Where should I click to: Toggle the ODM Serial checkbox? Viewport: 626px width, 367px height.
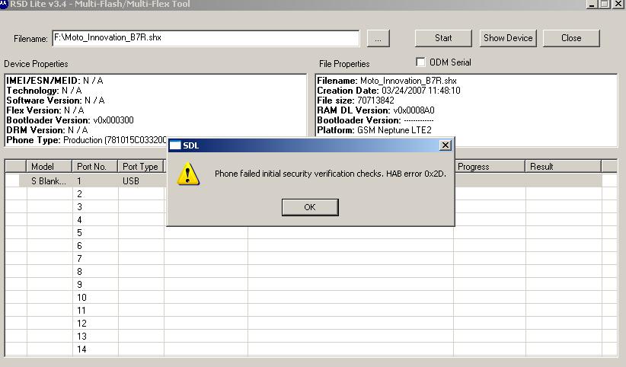[420, 62]
